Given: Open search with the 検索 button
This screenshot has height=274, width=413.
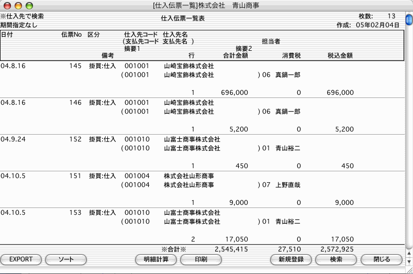Looking at the screenshot, I should tap(336, 259).
